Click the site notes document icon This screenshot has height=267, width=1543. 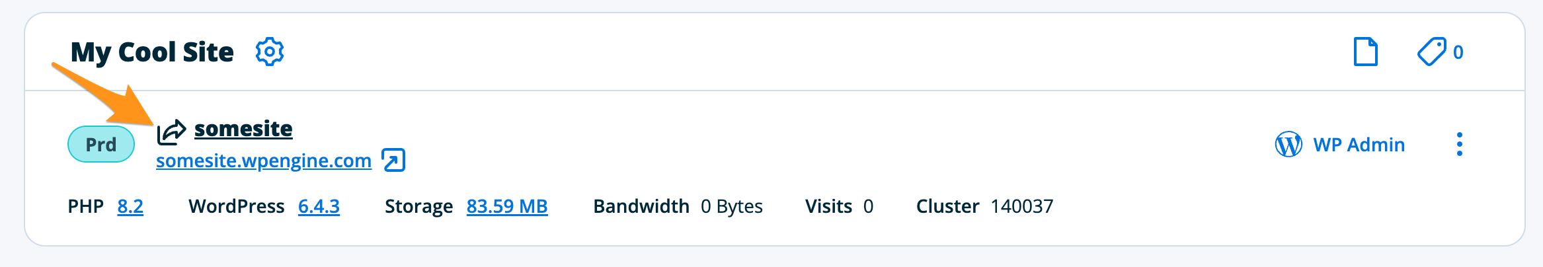tap(1365, 52)
